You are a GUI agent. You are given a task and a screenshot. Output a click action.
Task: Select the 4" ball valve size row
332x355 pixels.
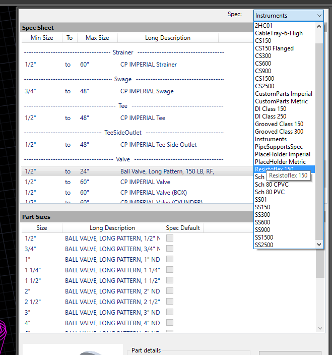(x=168, y=323)
